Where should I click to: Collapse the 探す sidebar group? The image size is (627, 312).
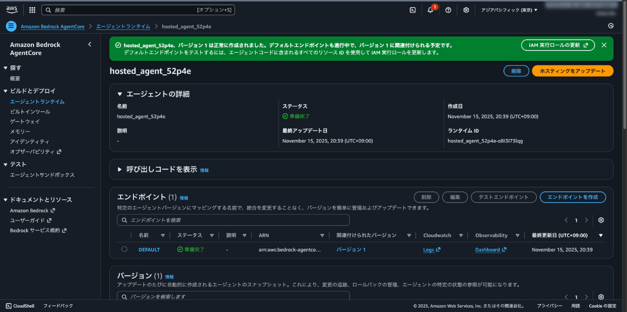tap(5, 68)
